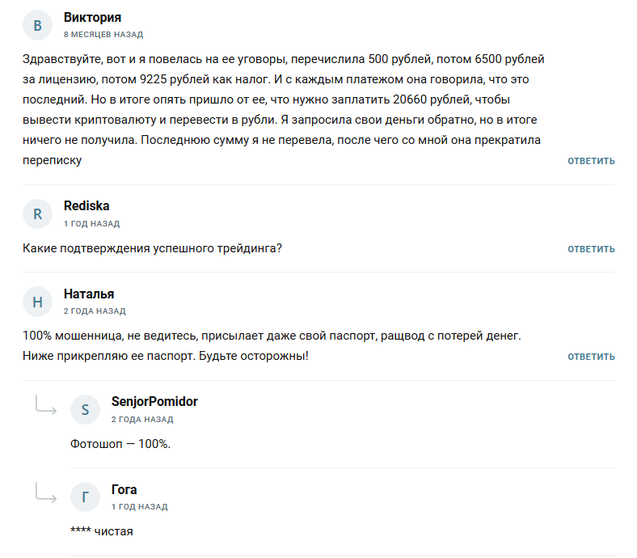This screenshot has width=637, height=558.
Task: Click Наталья's avatar circle with letter H
Action: (x=37, y=302)
